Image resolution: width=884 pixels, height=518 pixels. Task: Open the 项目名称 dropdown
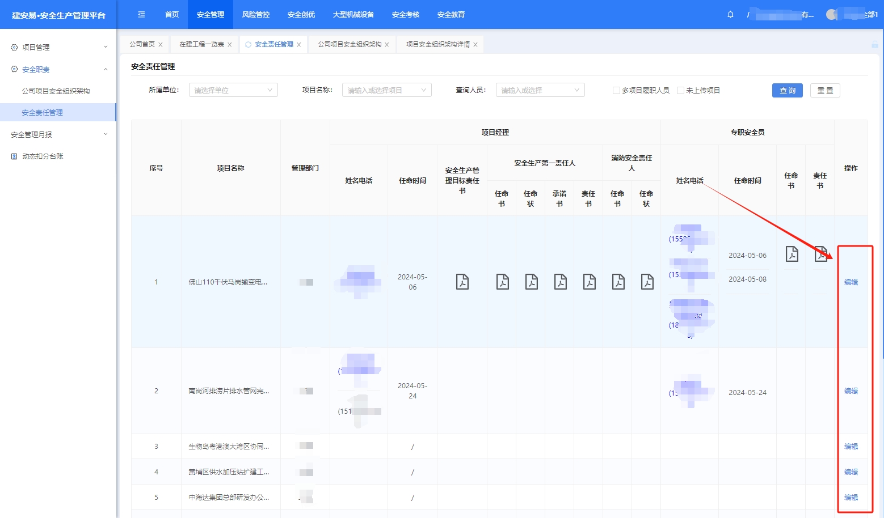point(386,90)
